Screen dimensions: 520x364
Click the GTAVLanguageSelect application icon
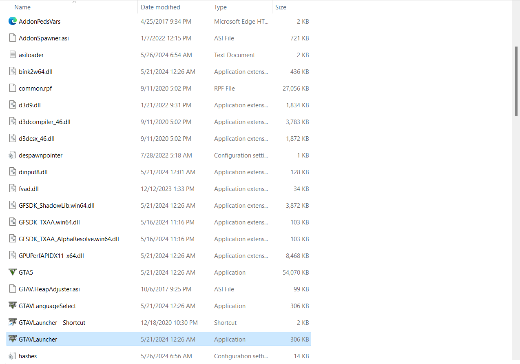point(13,306)
